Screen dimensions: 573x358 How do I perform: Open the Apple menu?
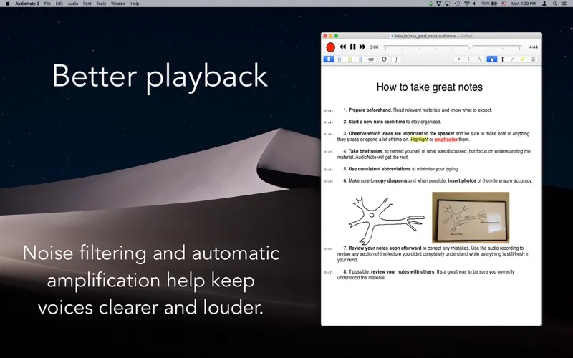(x=7, y=4)
